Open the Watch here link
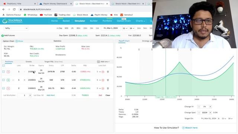 191,128
